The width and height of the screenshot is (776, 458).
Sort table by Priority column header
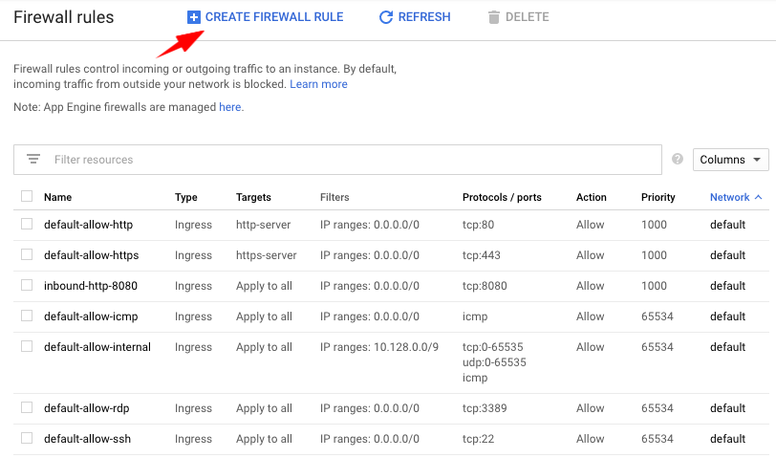[657, 197]
